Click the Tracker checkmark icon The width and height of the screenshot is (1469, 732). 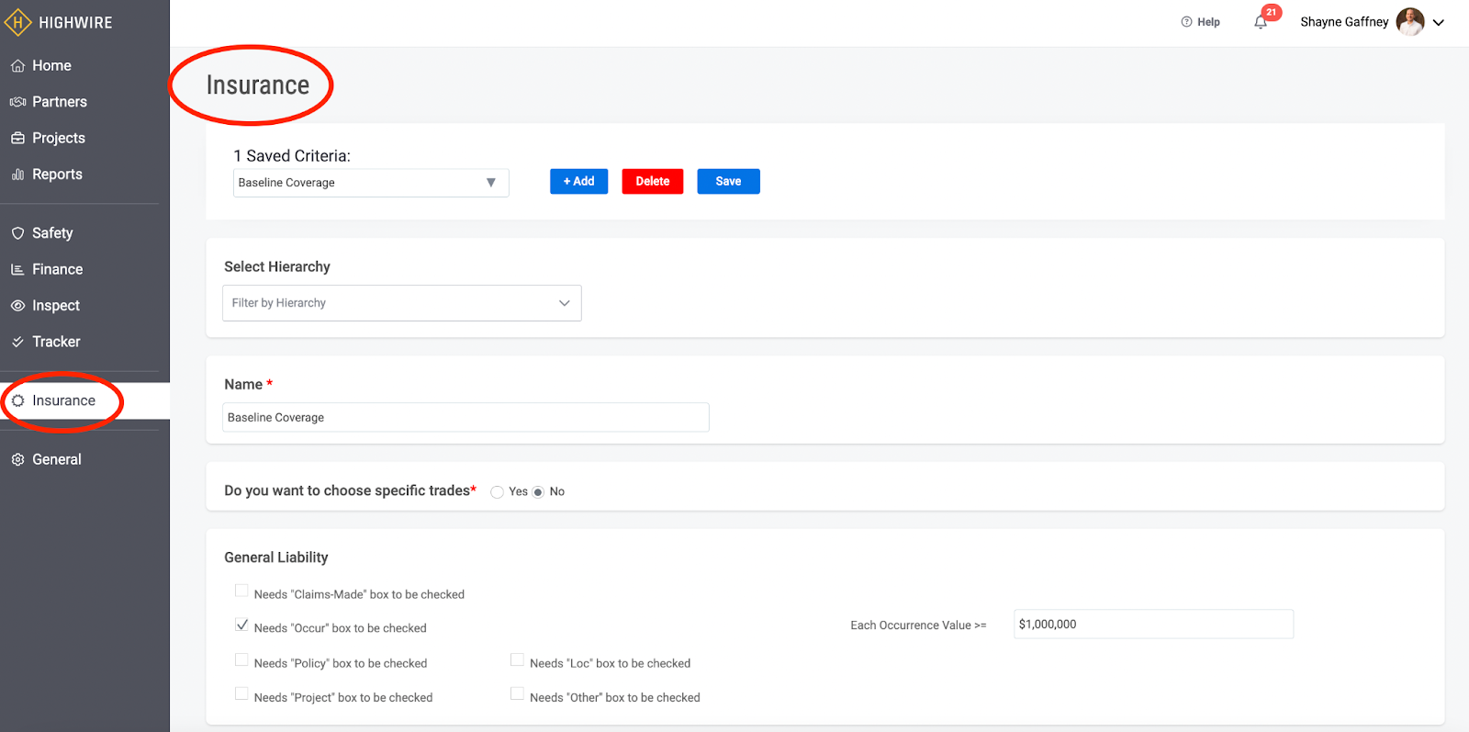[17, 342]
